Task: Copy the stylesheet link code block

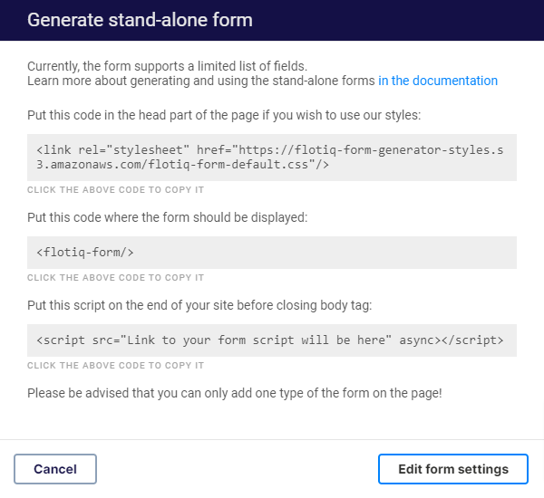Action: [272, 158]
